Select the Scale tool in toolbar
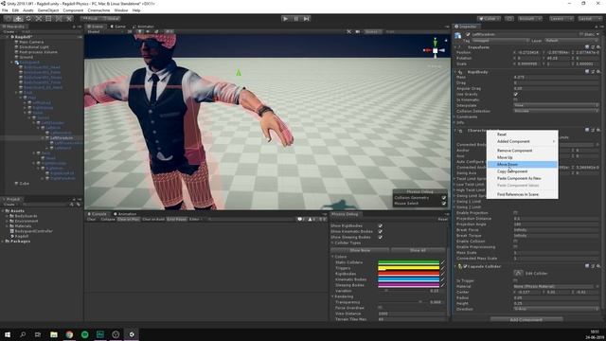The width and height of the screenshot is (606, 341). (x=38, y=19)
